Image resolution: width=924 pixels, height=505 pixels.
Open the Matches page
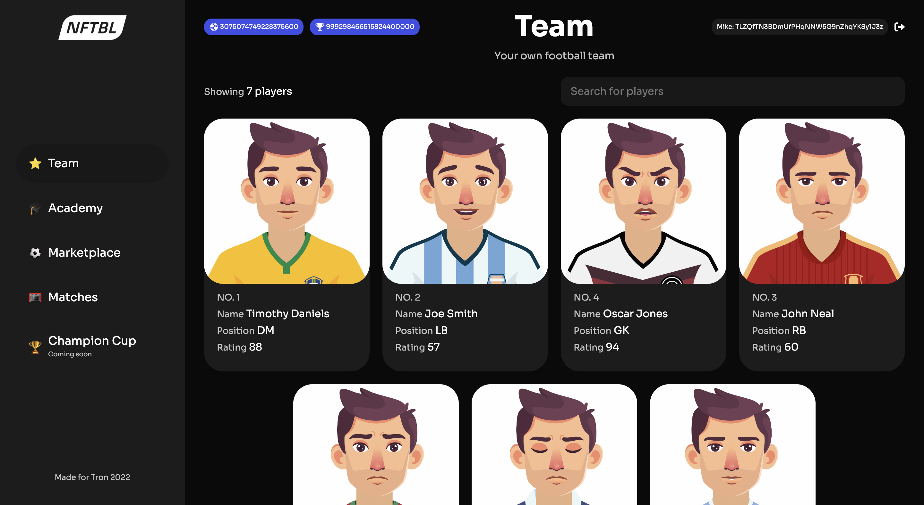click(x=73, y=297)
